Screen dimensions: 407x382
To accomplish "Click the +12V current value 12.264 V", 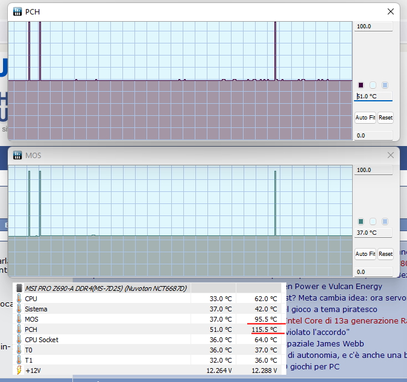I will click(219, 371).
